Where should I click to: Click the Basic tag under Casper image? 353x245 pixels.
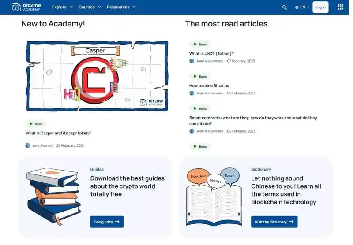[x=36, y=124]
